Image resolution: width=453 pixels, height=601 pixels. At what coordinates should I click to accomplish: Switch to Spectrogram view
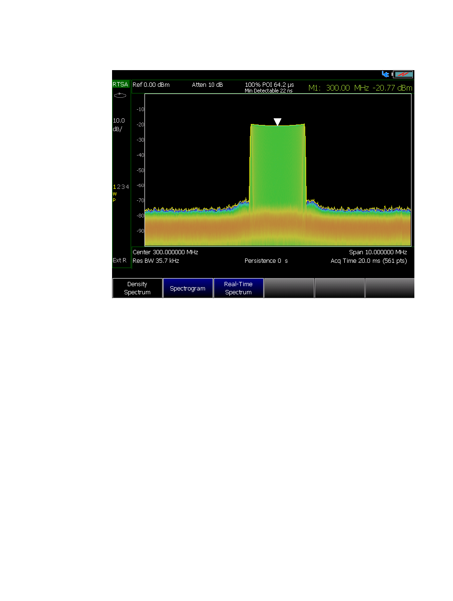pyautogui.click(x=188, y=288)
